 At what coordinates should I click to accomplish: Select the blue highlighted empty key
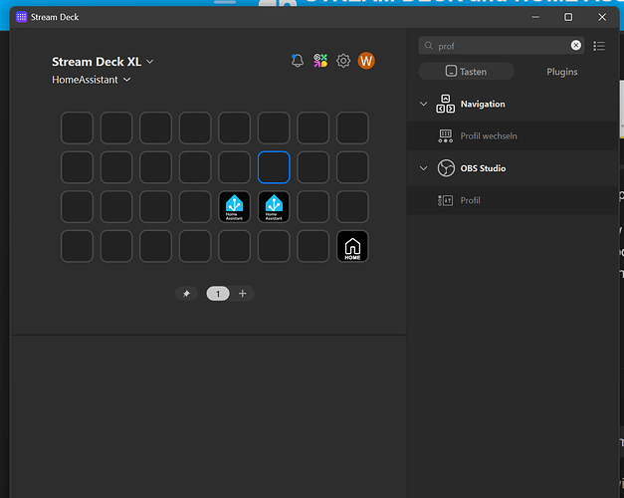[274, 167]
